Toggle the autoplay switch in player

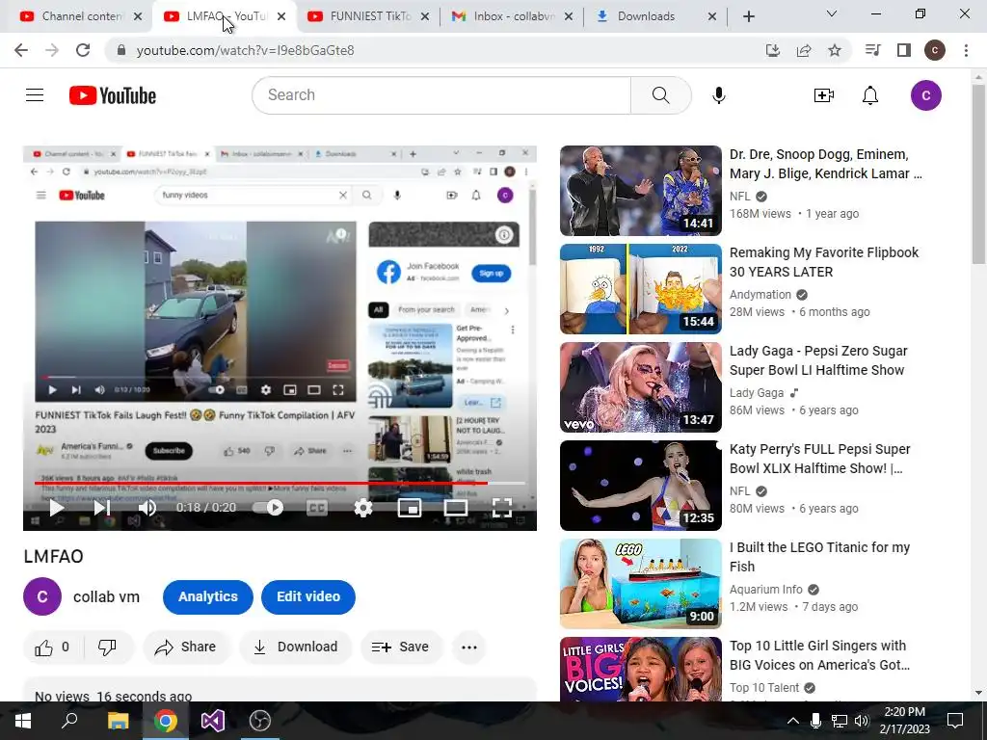coord(268,507)
